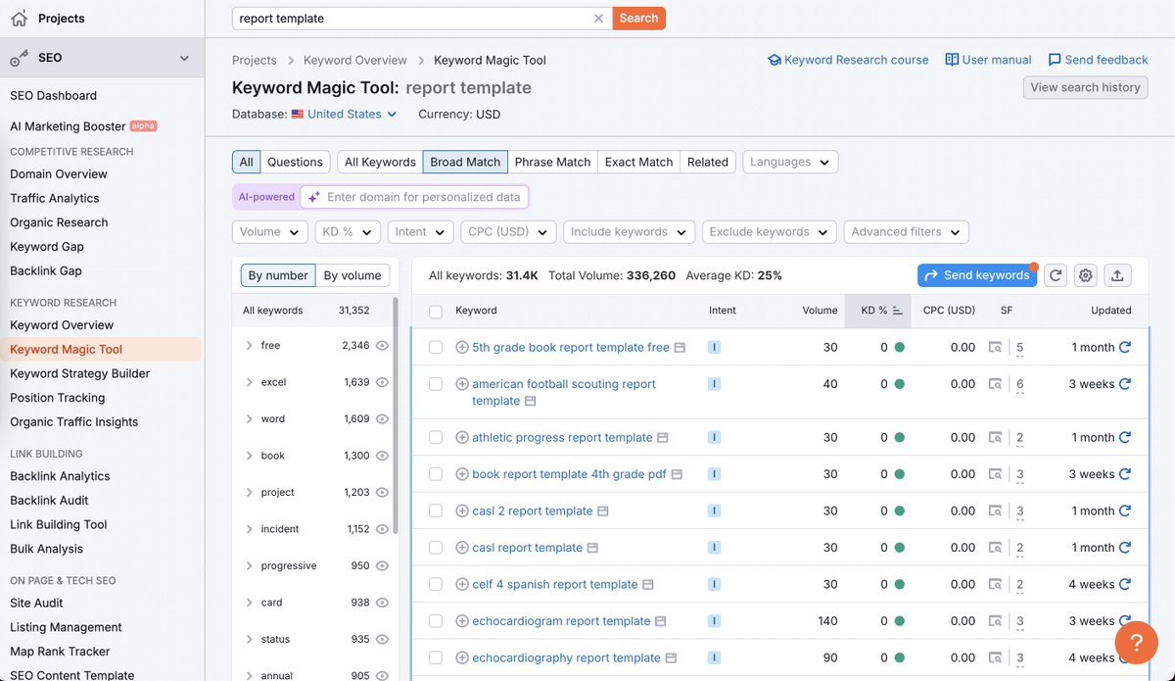Open Site Audit in the sidebar
The height and width of the screenshot is (681, 1175).
[x=36, y=603]
